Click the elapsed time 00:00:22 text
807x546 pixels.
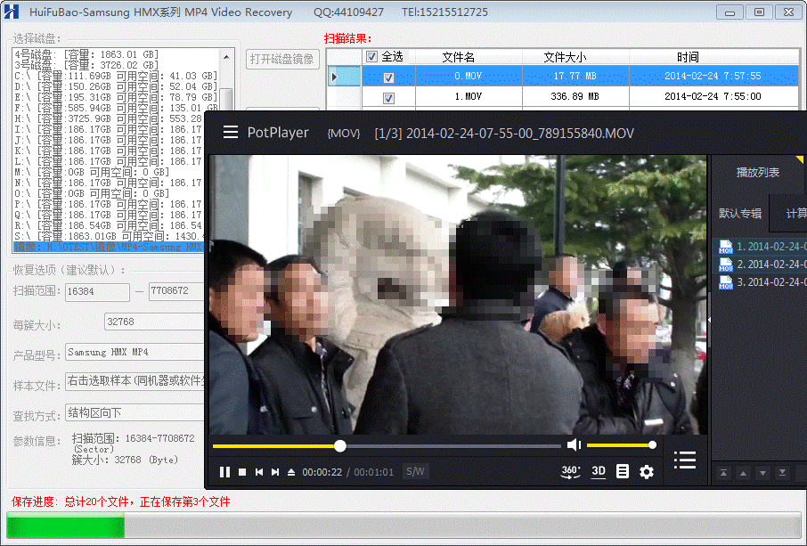322,472
